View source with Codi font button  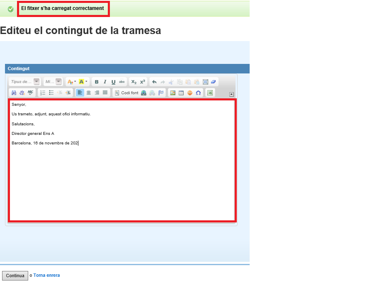(x=126, y=93)
